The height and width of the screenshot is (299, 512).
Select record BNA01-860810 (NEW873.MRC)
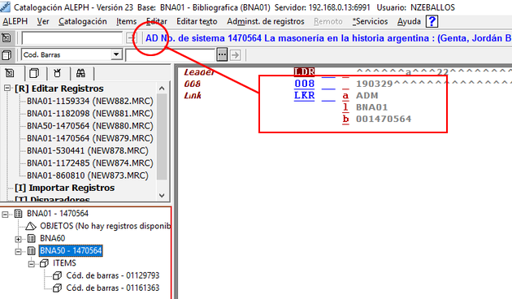pos(88,175)
